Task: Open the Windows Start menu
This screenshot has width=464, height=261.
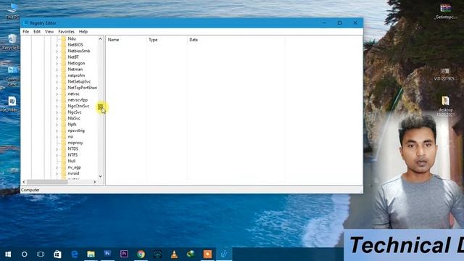Action: pos(8,254)
